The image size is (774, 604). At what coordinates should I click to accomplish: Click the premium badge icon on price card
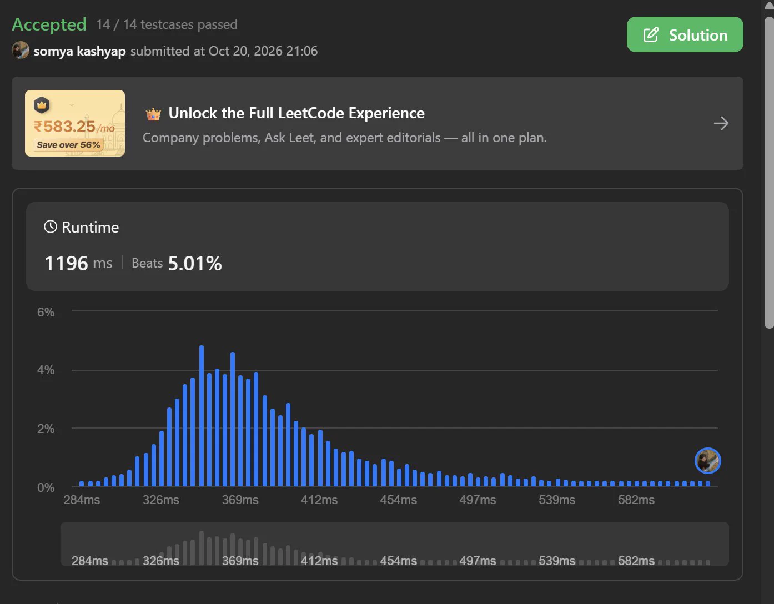pos(42,105)
